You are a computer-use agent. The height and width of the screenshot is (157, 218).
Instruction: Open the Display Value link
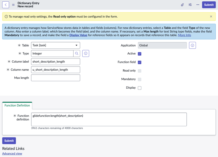point(78,35)
